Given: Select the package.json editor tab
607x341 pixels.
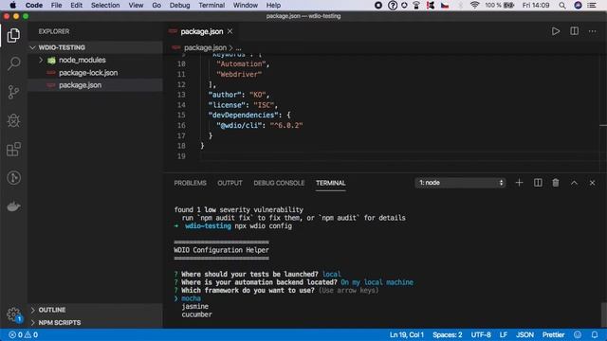Looking at the screenshot, I should coord(202,31).
